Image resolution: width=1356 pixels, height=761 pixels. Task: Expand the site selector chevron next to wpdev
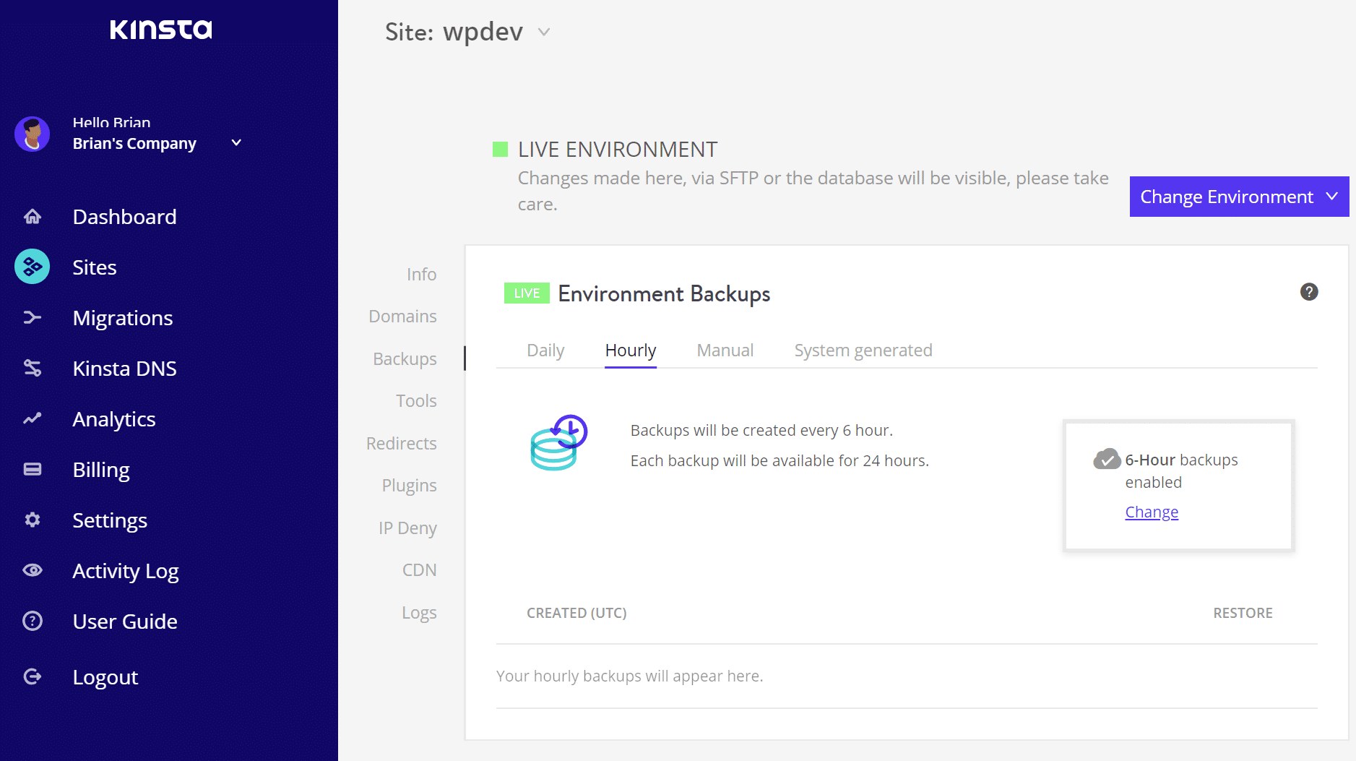pyautogui.click(x=544, y=32)
